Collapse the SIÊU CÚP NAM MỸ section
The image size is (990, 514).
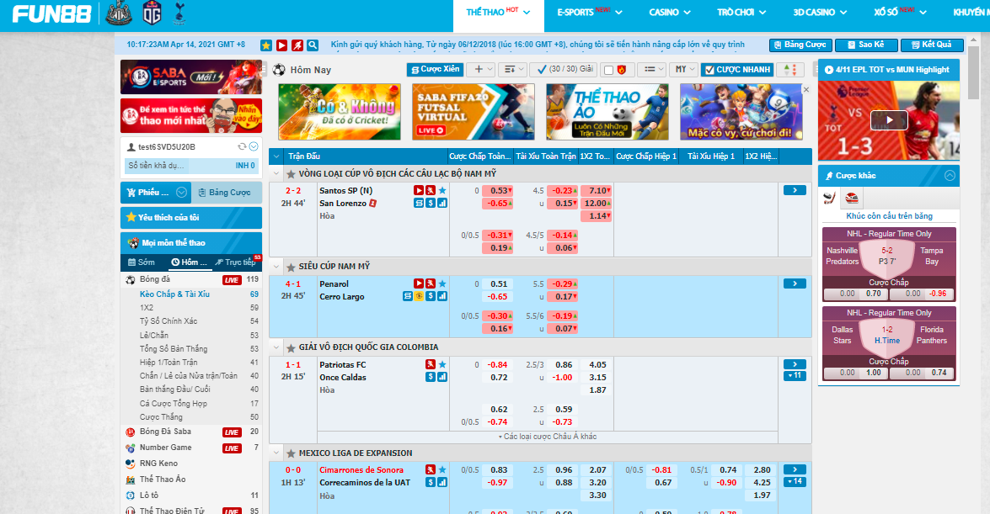[276, 267]
